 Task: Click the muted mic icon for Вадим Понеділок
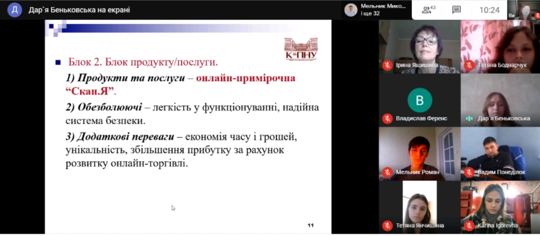pyautogui.click(x=469, y=172)
